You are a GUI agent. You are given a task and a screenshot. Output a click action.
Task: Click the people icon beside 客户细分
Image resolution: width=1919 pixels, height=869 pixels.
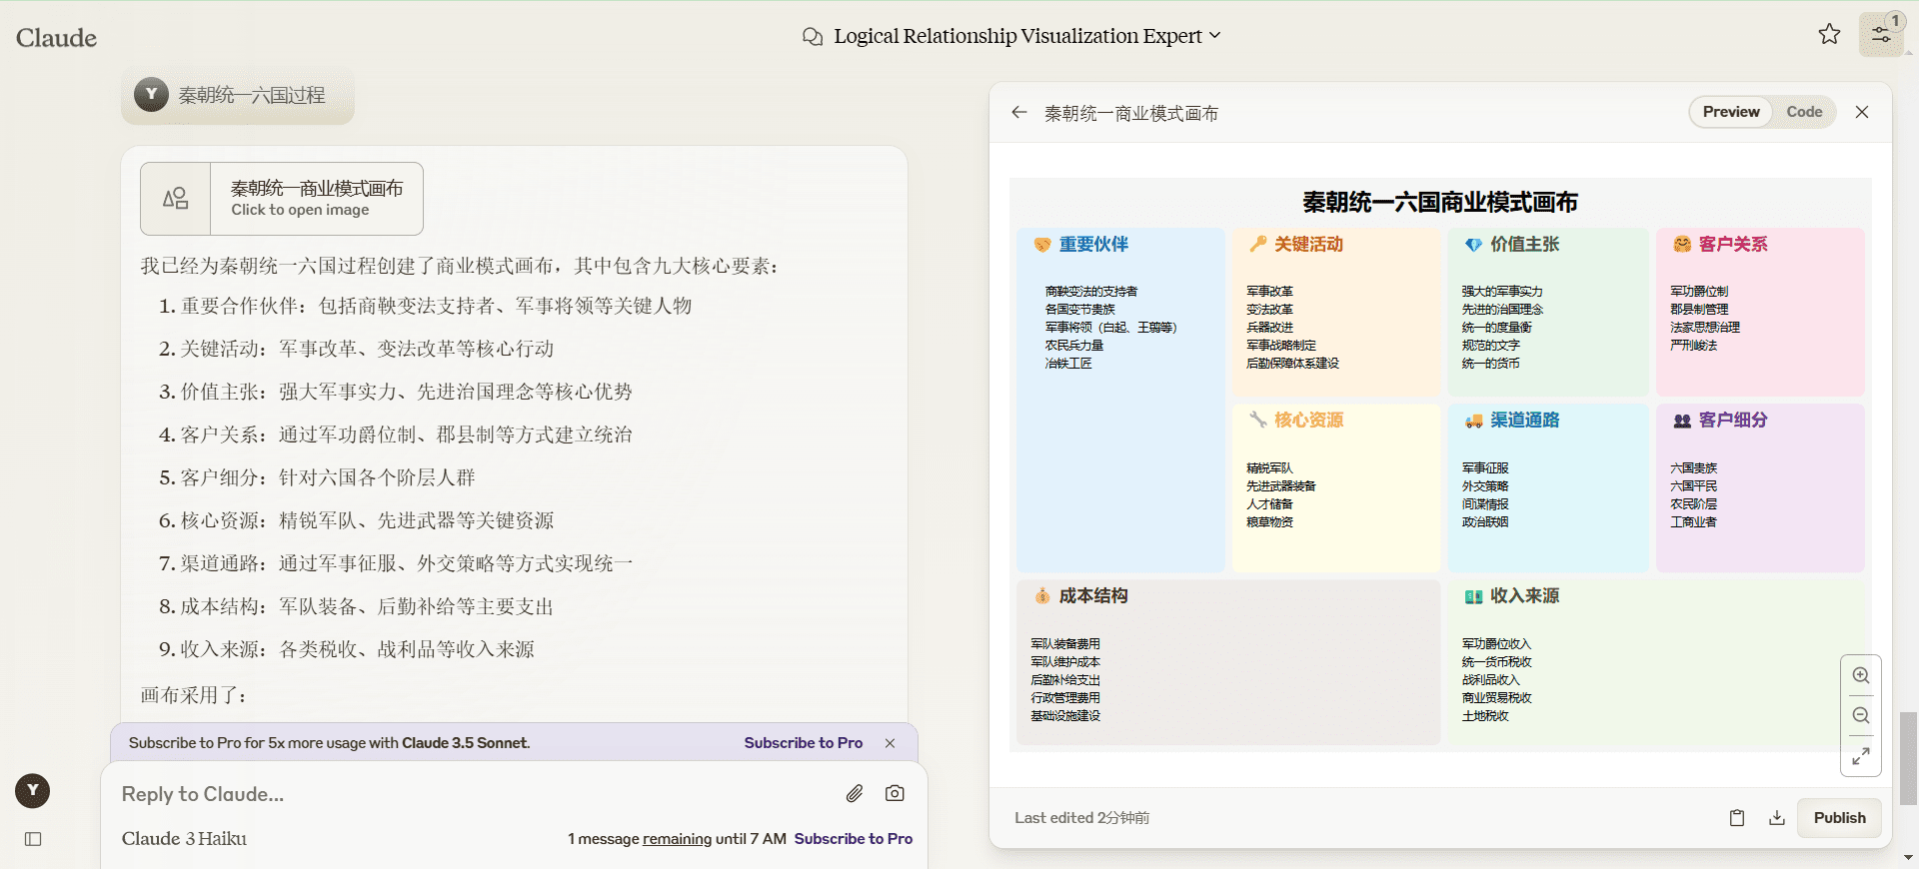coord(1682,421)
